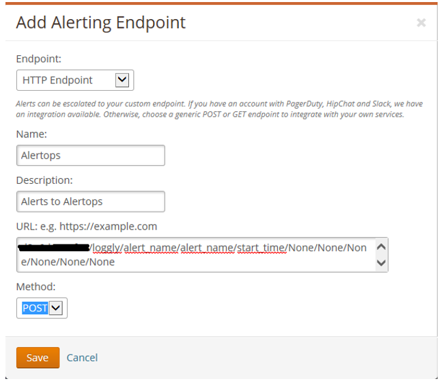The width and height of the screenshot is (439, 392).
Task: Open the POST method dropdown
Action: click(x=42, y=308)
